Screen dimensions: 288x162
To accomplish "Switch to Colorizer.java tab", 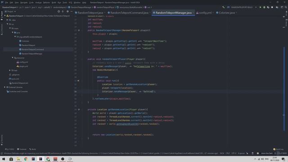I will coord(226,13).
